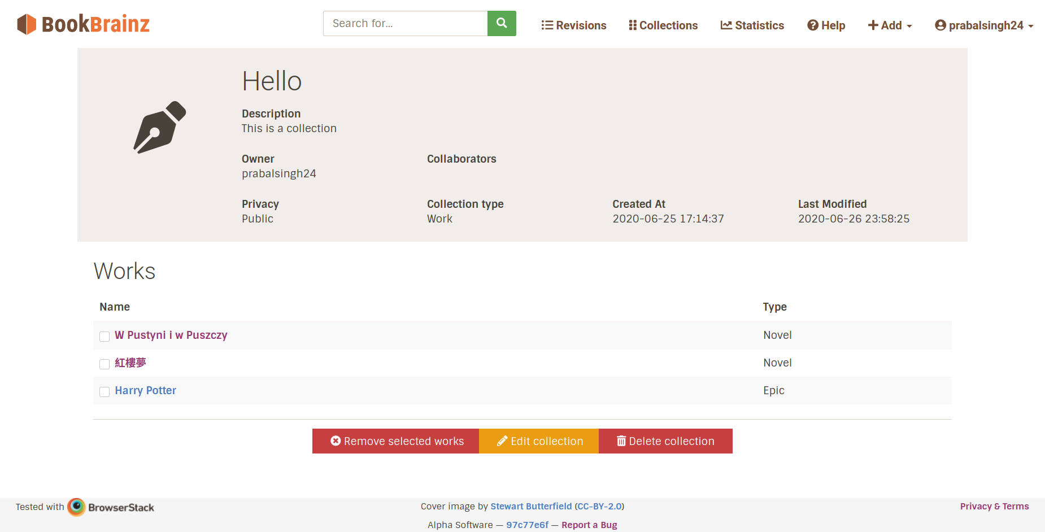This screenshot has width=1045, height=532.
Task: Click the Collaborators label
Action: (461, 159)
